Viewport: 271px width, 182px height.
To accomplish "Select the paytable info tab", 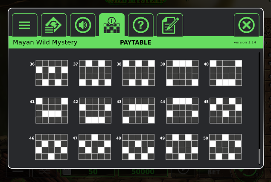I will click(x=112, y=25).
